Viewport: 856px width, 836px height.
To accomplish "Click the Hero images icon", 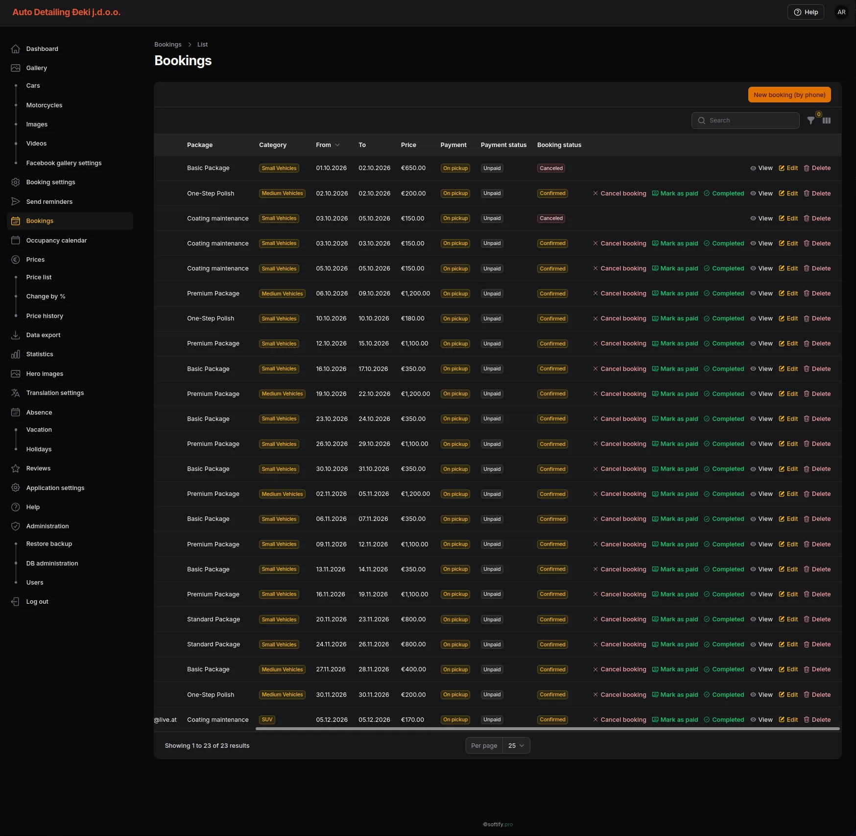I will 16,374.
